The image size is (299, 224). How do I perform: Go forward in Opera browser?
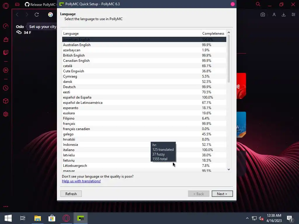click(x=27, y=15)
